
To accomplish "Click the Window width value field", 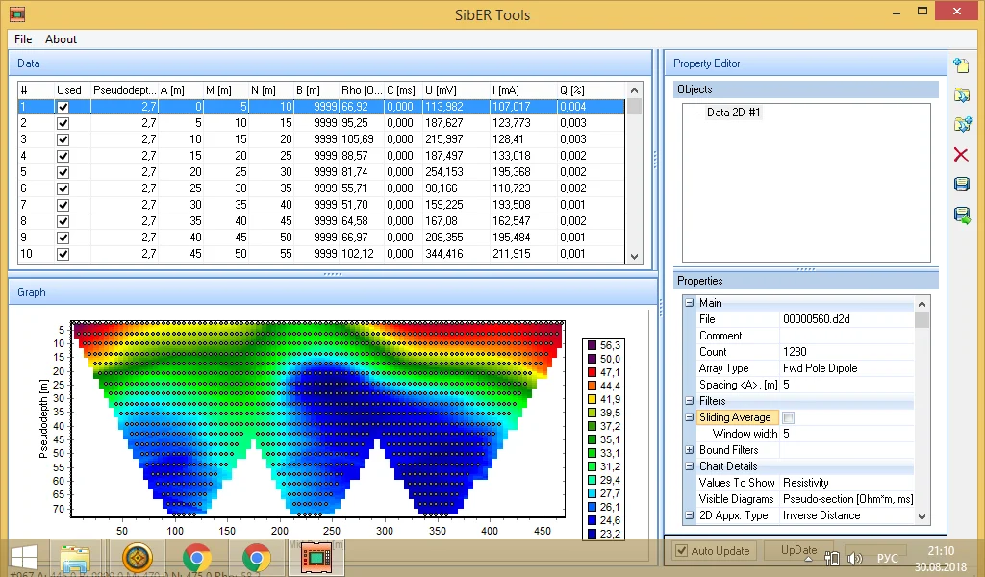I will [x=845, y=434].
